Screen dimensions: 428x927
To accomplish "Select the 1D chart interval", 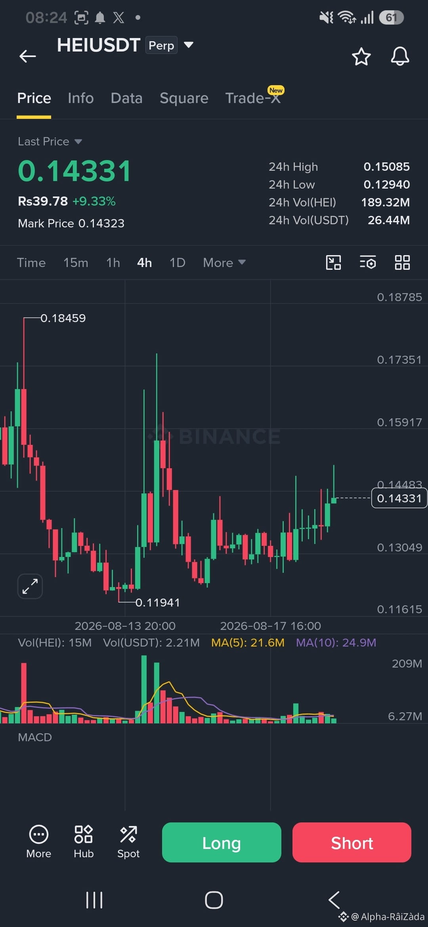I will pos(178,263).
